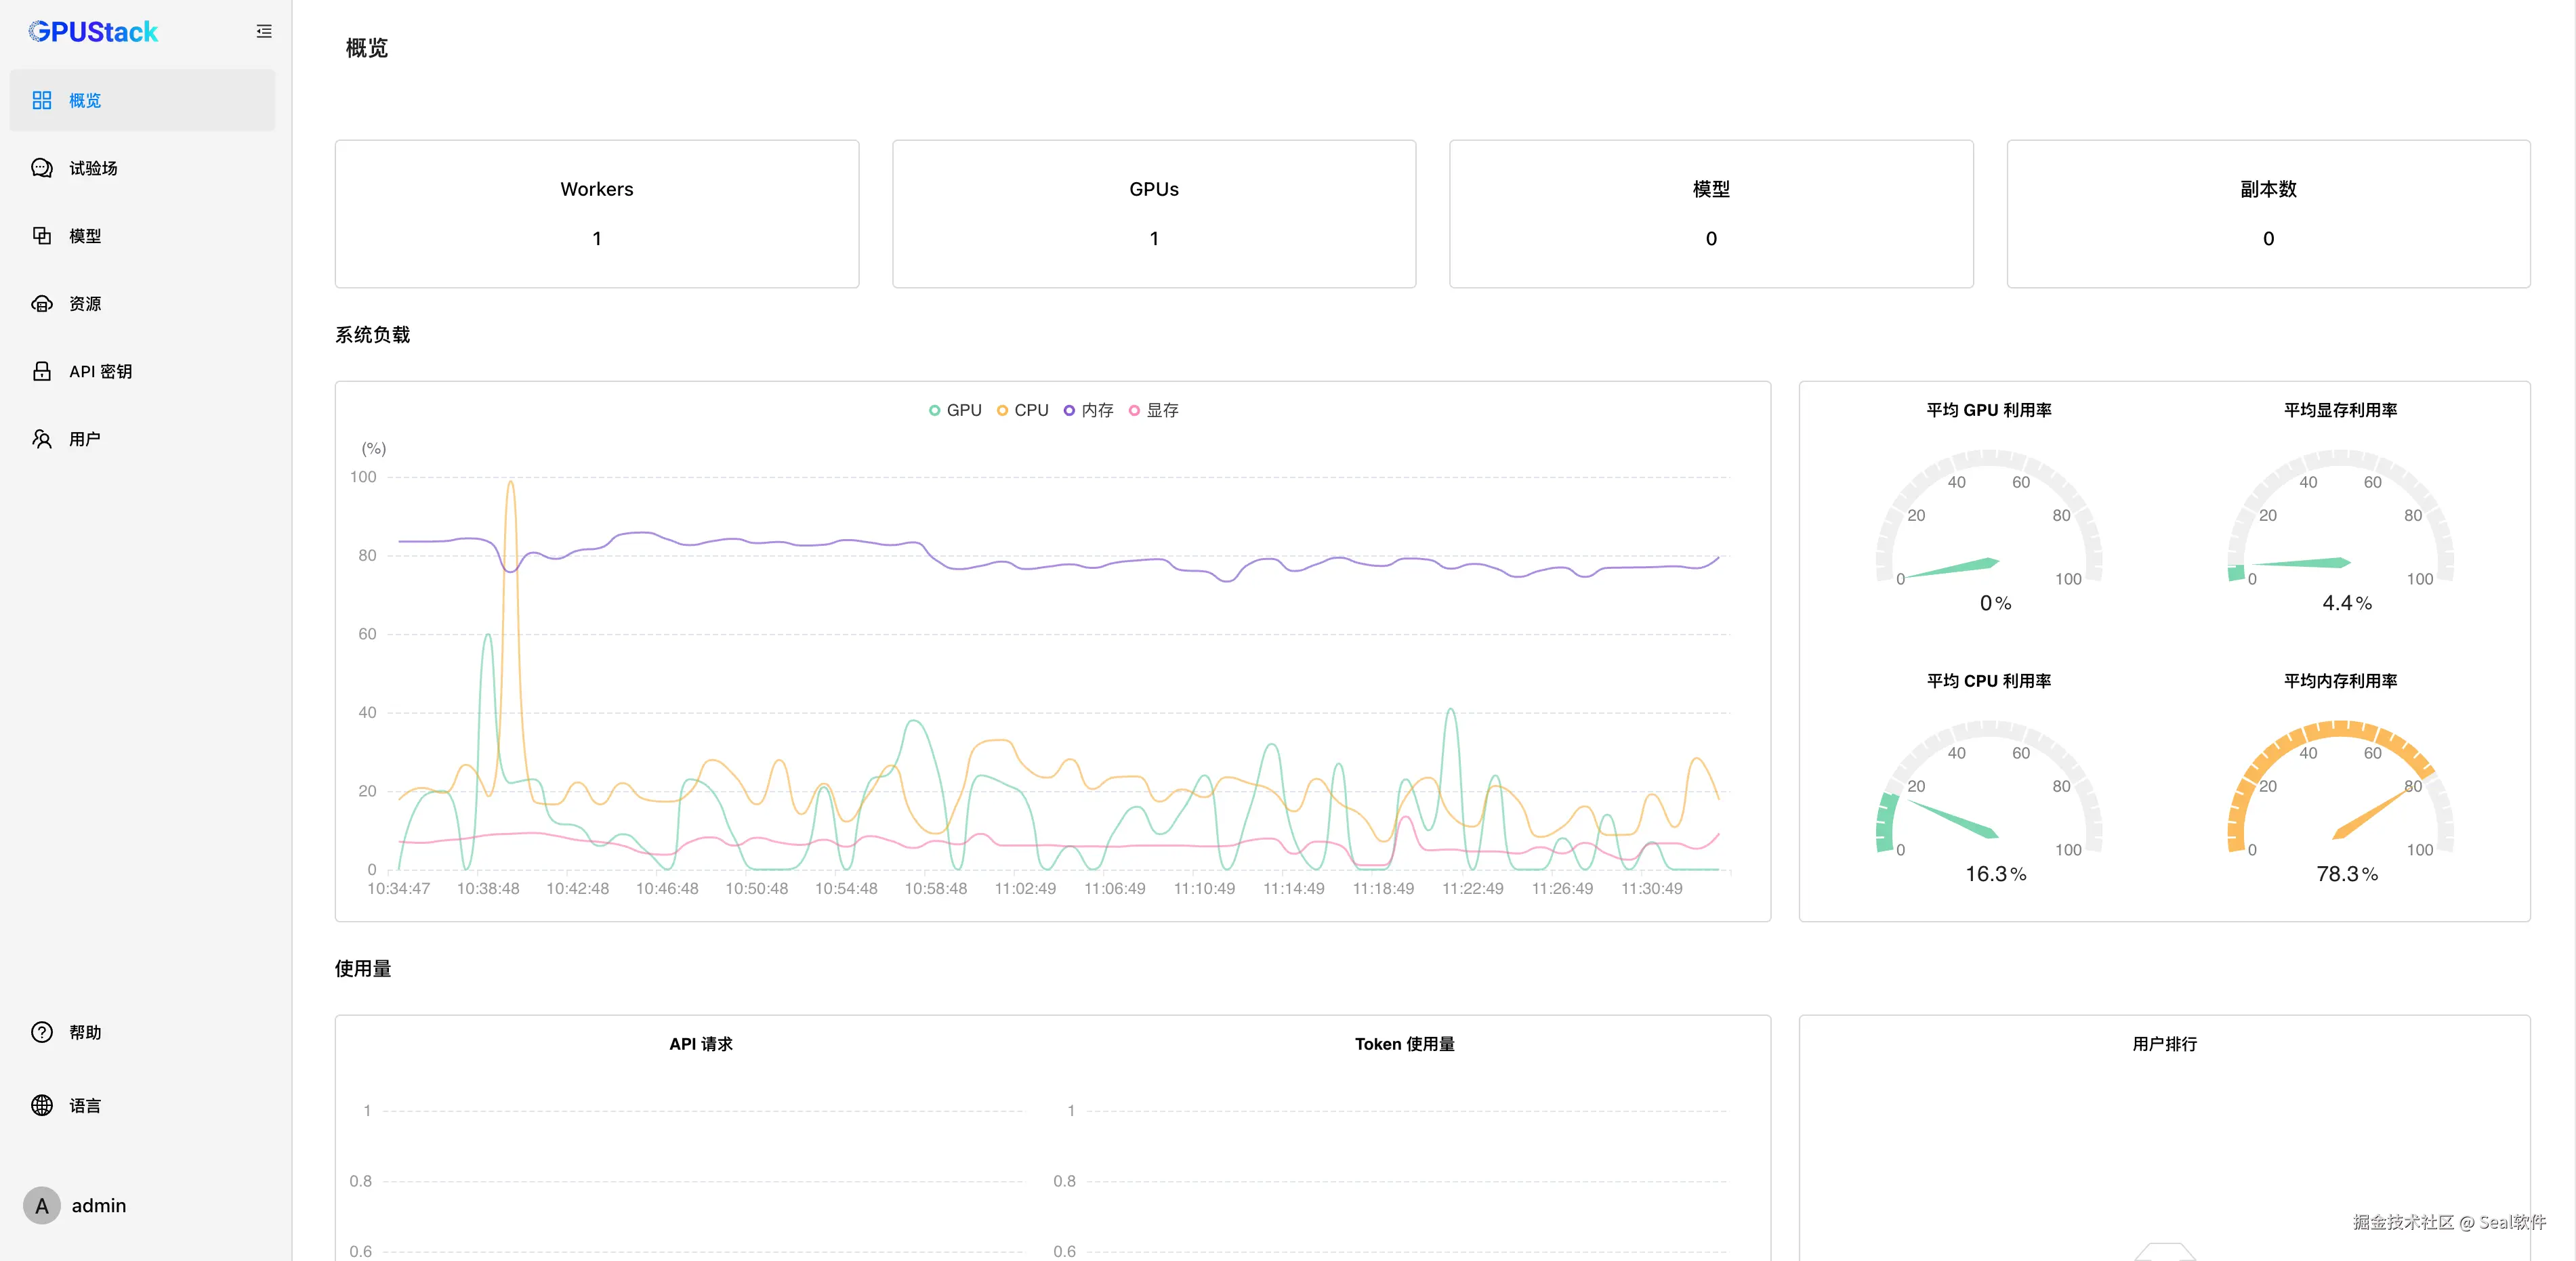The image size is (2576, 1261).
Task: Click the Workers count card
Action: coord(597,214)
